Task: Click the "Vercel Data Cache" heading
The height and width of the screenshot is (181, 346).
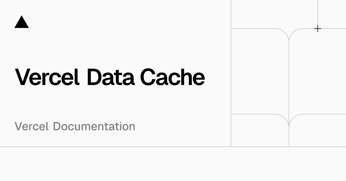Action: (x=110, y=77)
